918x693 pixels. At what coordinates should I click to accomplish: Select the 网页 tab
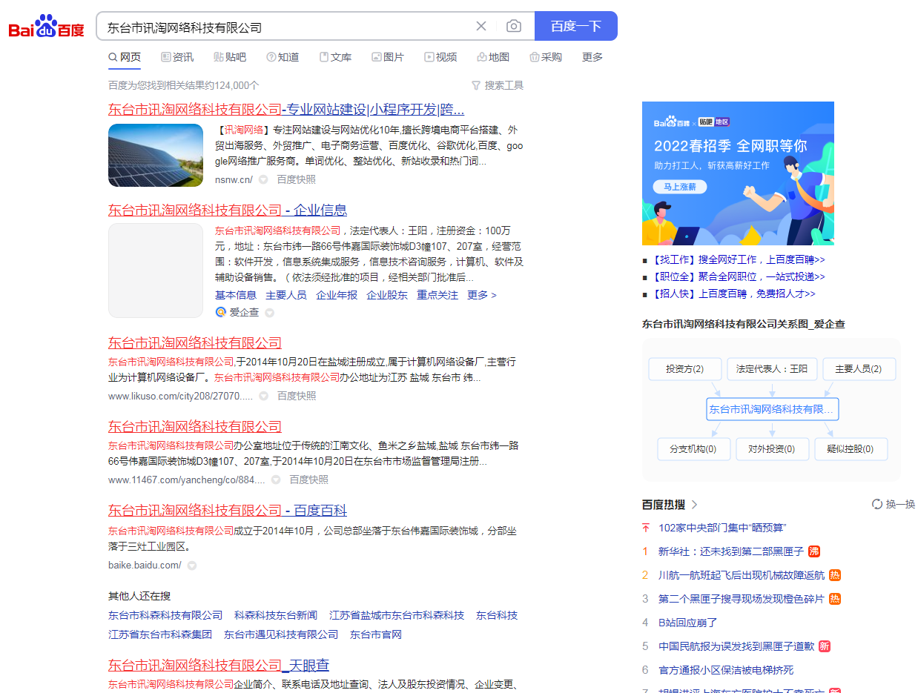tap(125, 57)
